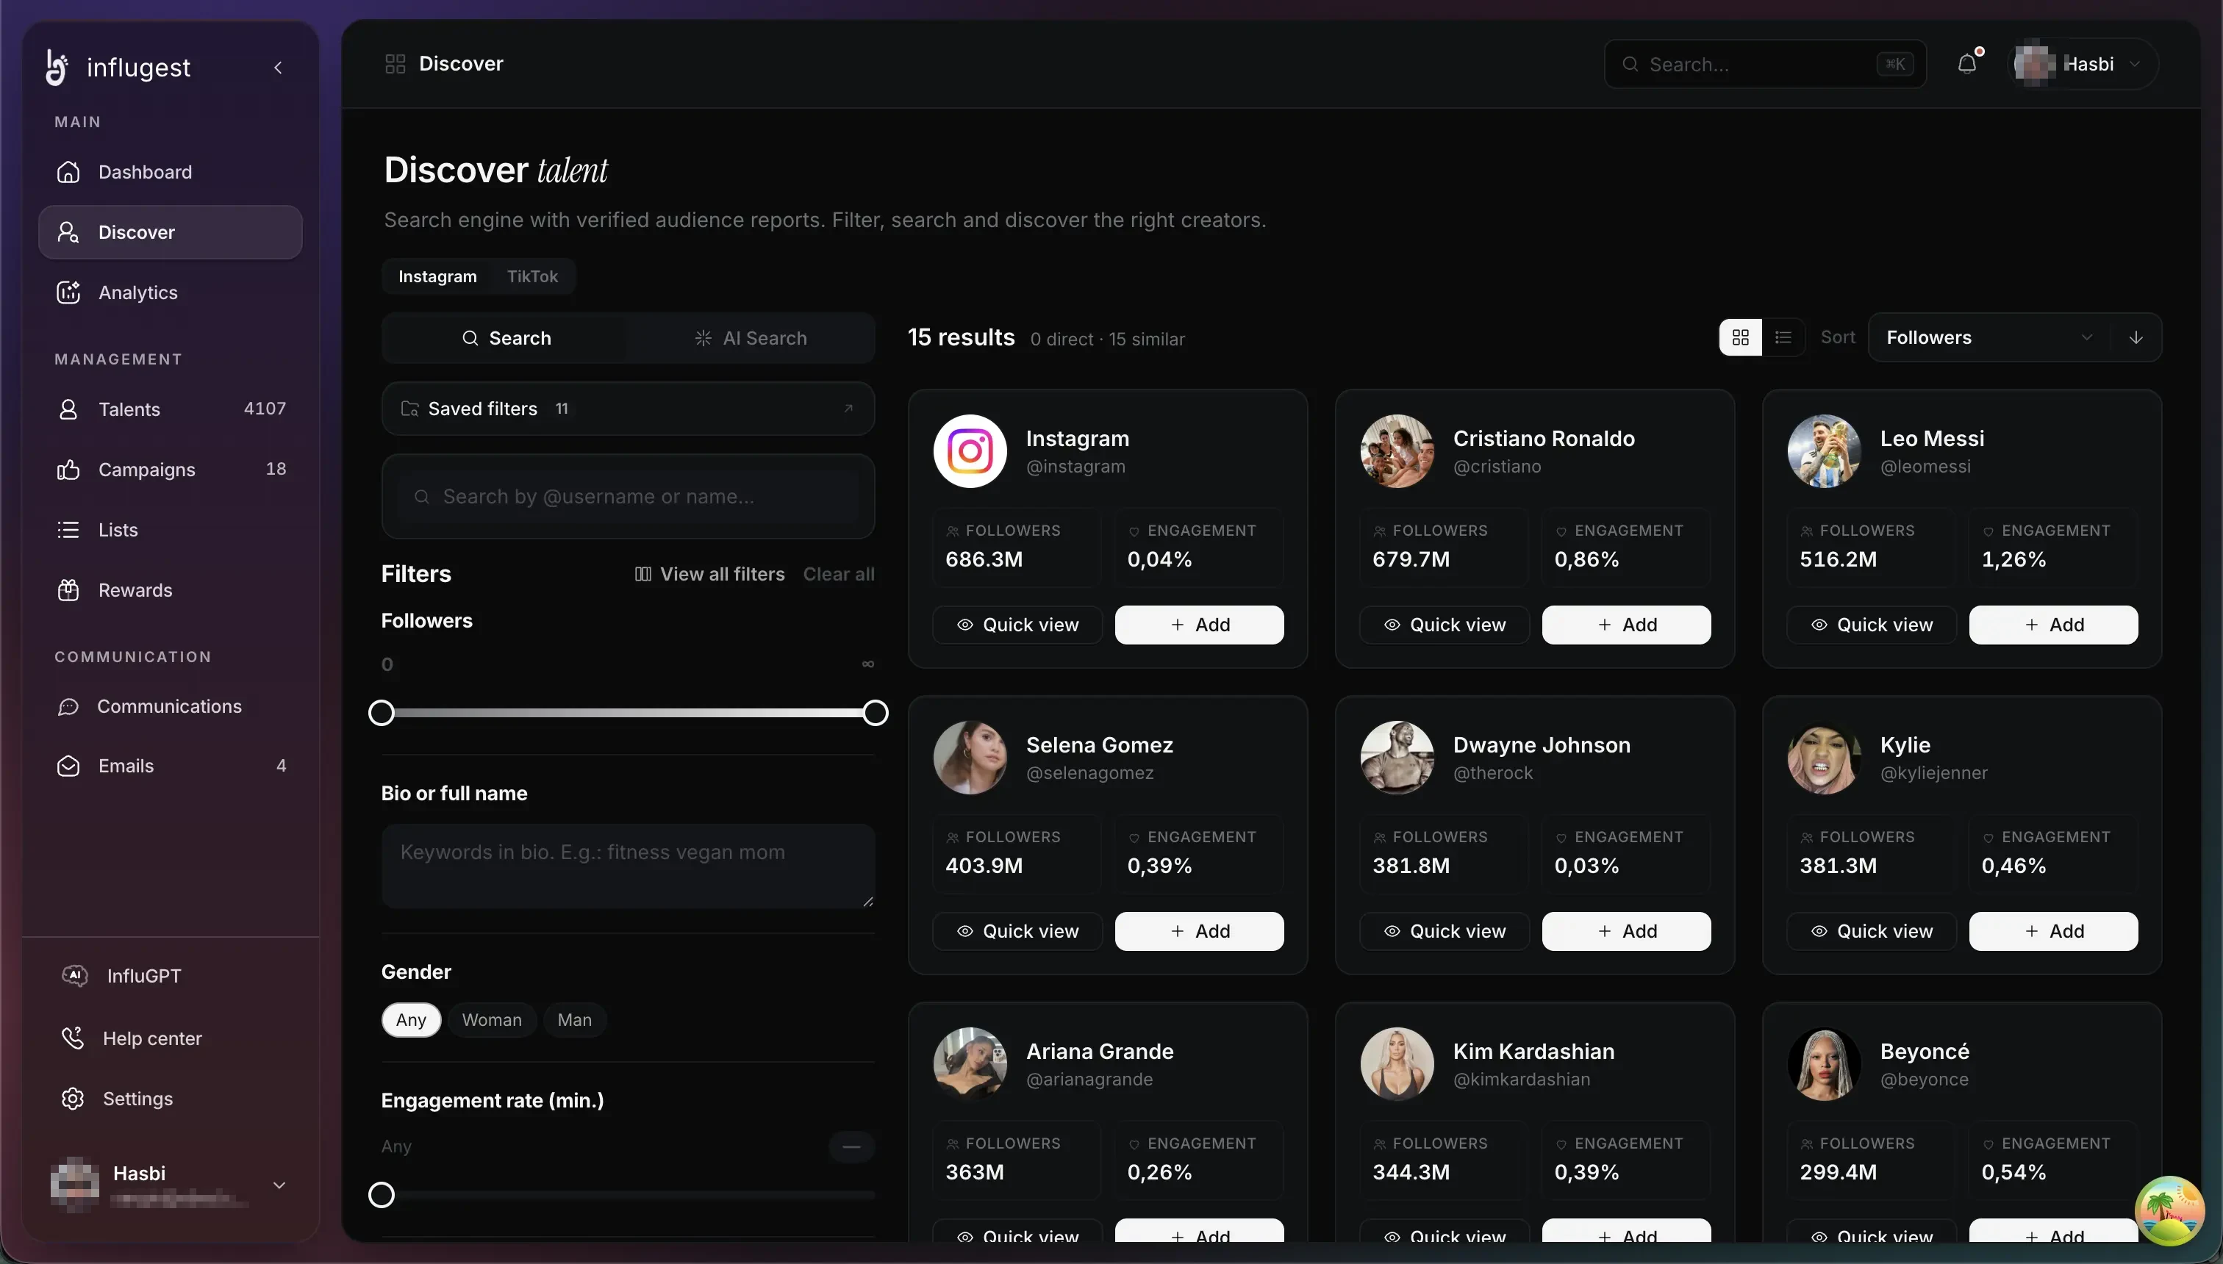Quick view Leo Messi
This screenshot has height=1264, width=2223.
(x=1872, y=625)
